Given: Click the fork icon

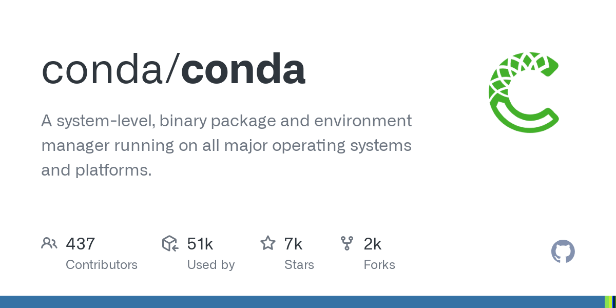Looking at the screenshot, I should [347, 243].
